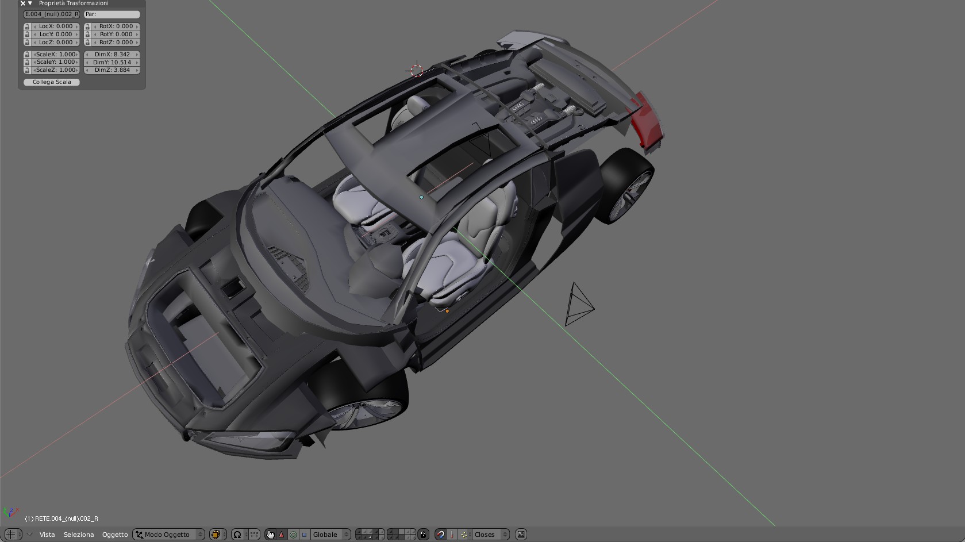This screenshot has height=542, width=965.
Task: Click the DimY: 10.514 value field
Action: click(x=112, y=62)
